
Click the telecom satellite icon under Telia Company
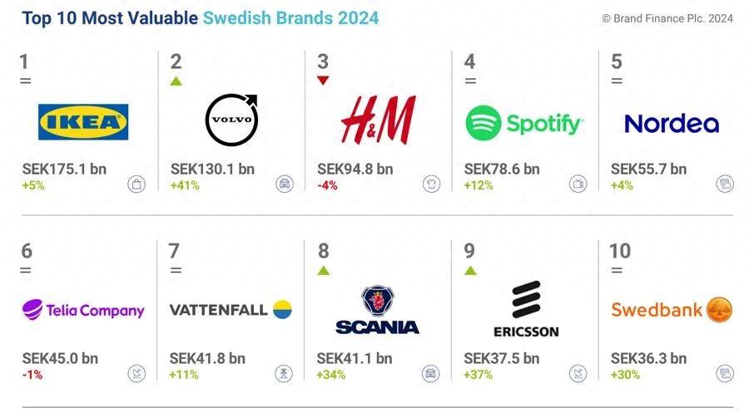tap(136, 373)
